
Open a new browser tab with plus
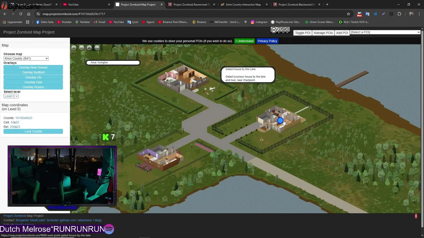coord(327,5)
